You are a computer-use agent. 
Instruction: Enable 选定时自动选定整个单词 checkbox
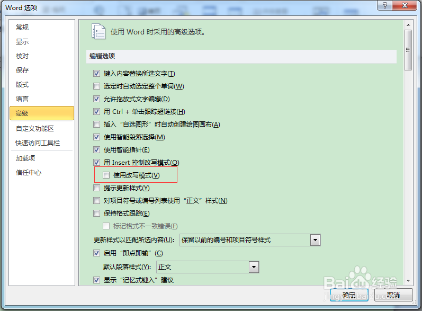(96, 86)
